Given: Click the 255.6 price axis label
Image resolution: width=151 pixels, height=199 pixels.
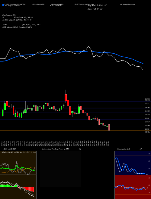Looking at the screenshot, I should 147,104.
